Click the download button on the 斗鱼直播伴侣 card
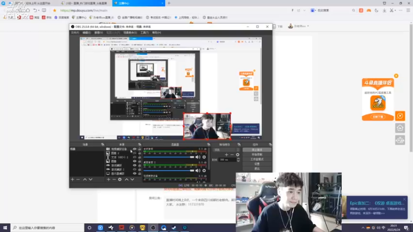This screenshot has width=413, height=232. pyautogui.click(x=378, y=117)
